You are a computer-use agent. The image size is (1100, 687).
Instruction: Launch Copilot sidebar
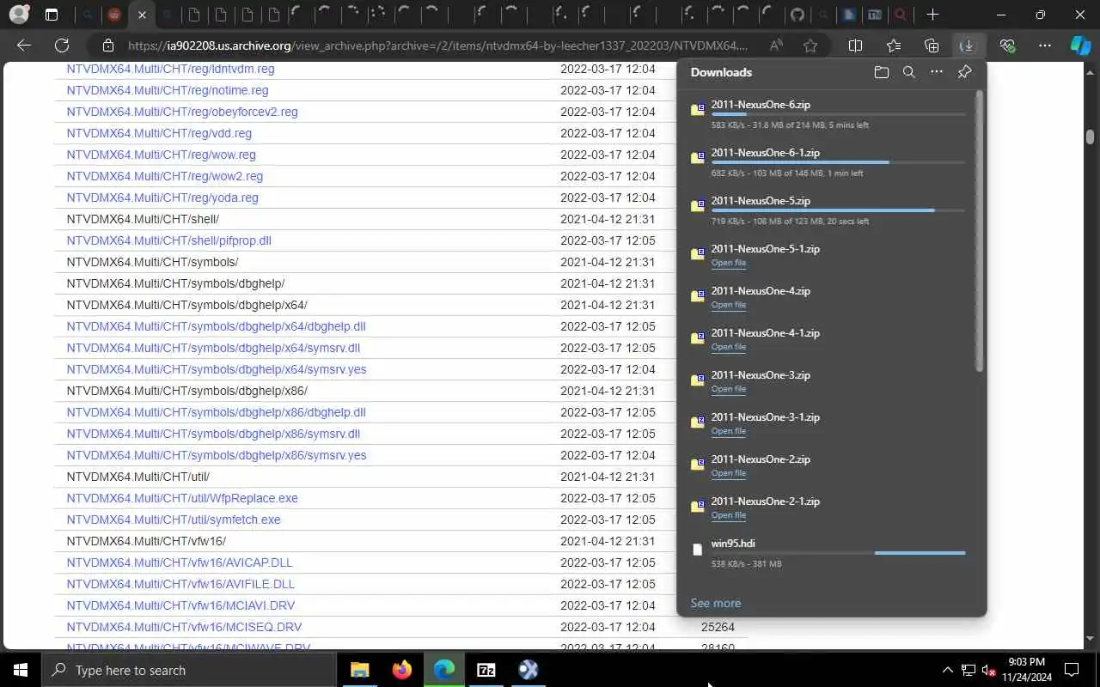point(1081,46)
